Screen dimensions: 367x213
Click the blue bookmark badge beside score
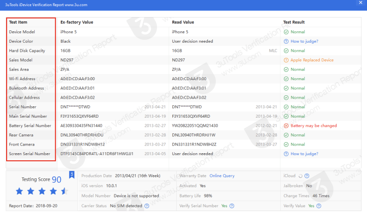point(72,175)
